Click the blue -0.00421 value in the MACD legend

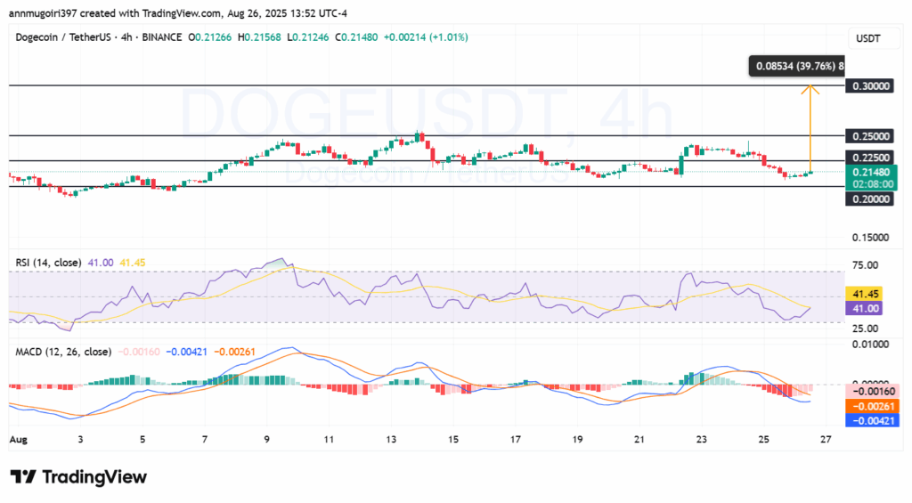tap(186, 352)
